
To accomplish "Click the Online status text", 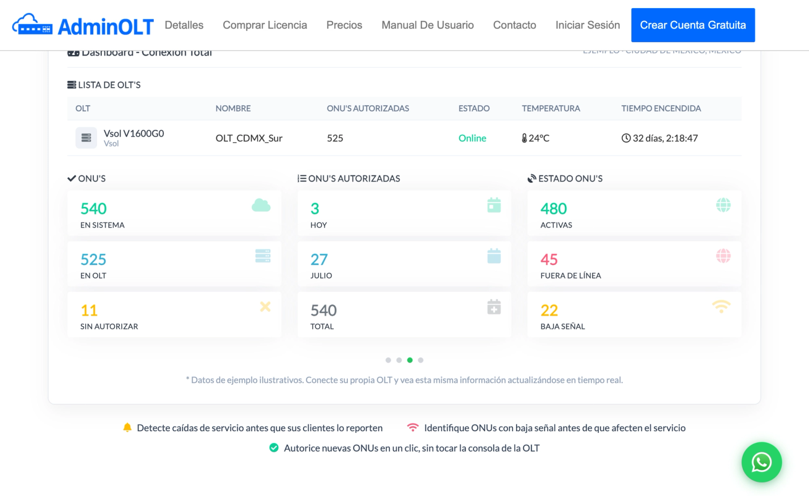I will click(x=472, y=138).
